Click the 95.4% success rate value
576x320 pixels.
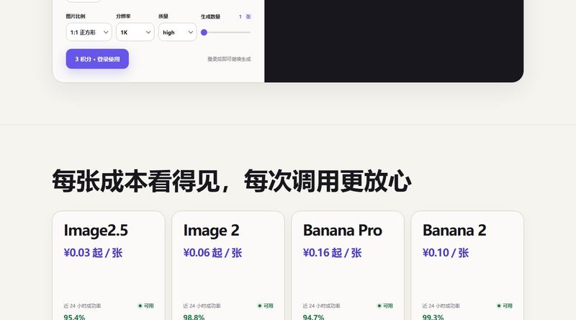pyautogui.click(x=74, y=317)
